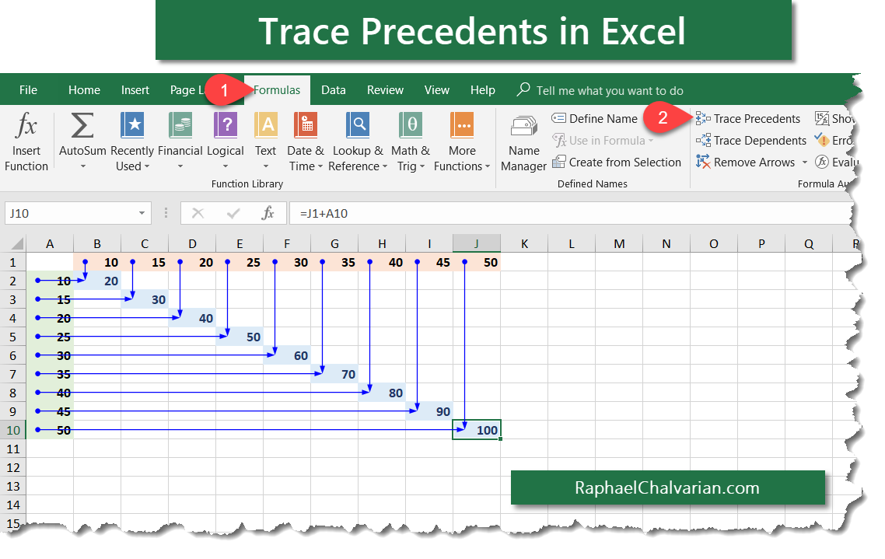Select cell H8 containing 80
Screen dimensions: 885x559
[x=382, y=393]
